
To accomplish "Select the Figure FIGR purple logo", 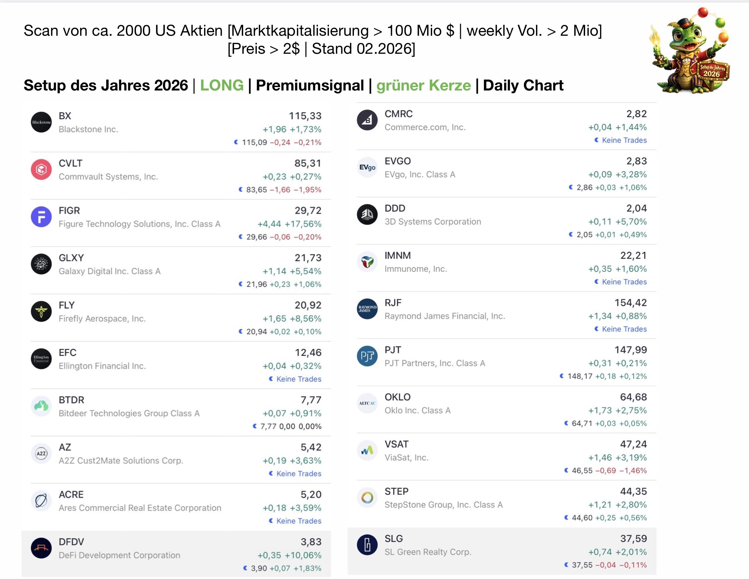I will 41,217.
